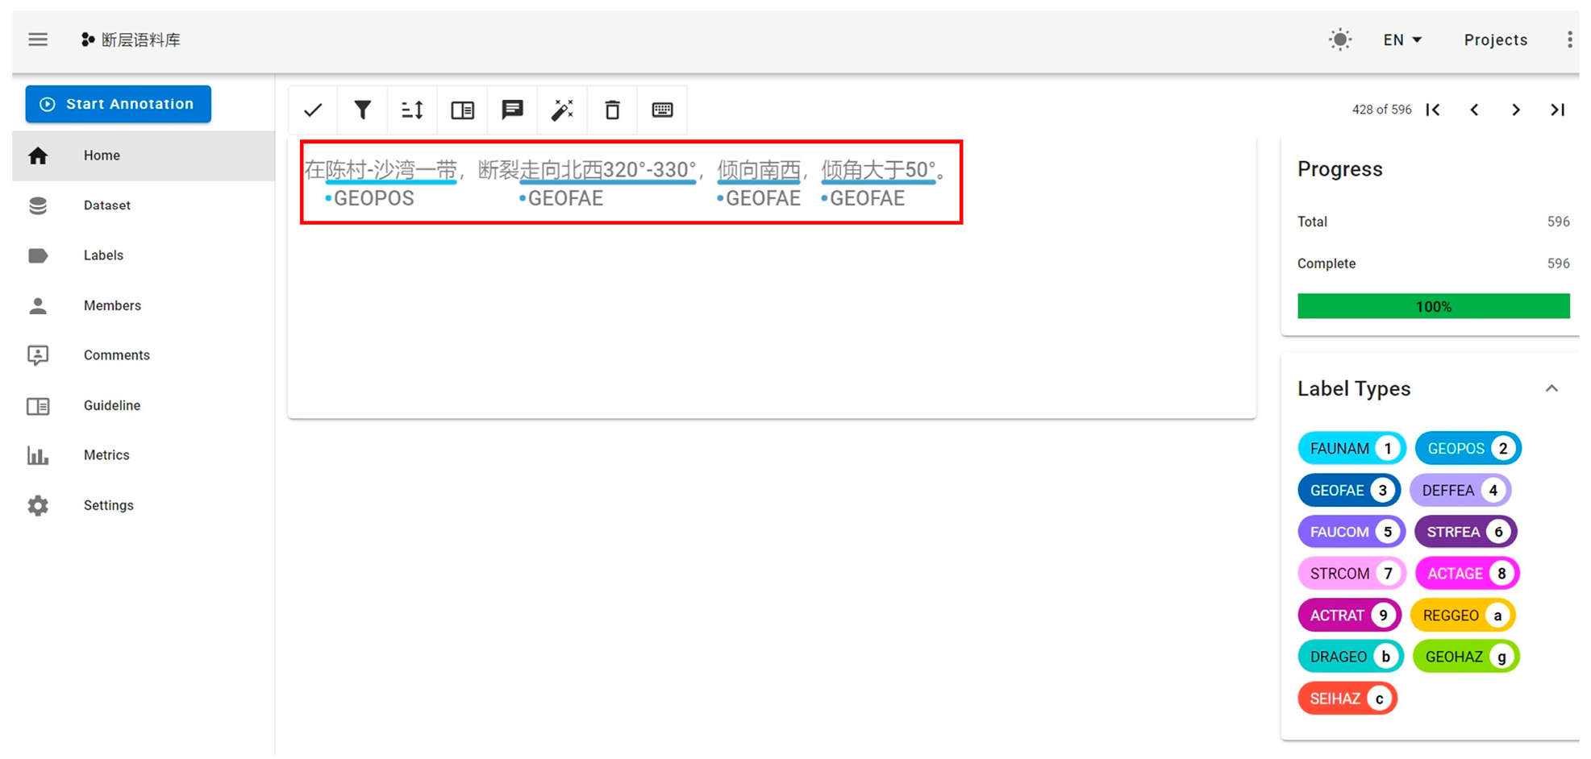Open the Projects link
This screenshot has width=1591, height=759.
point(1496,39)
